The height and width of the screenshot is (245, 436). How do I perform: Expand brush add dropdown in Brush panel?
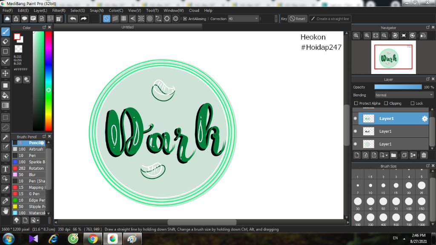coord(38,221)
